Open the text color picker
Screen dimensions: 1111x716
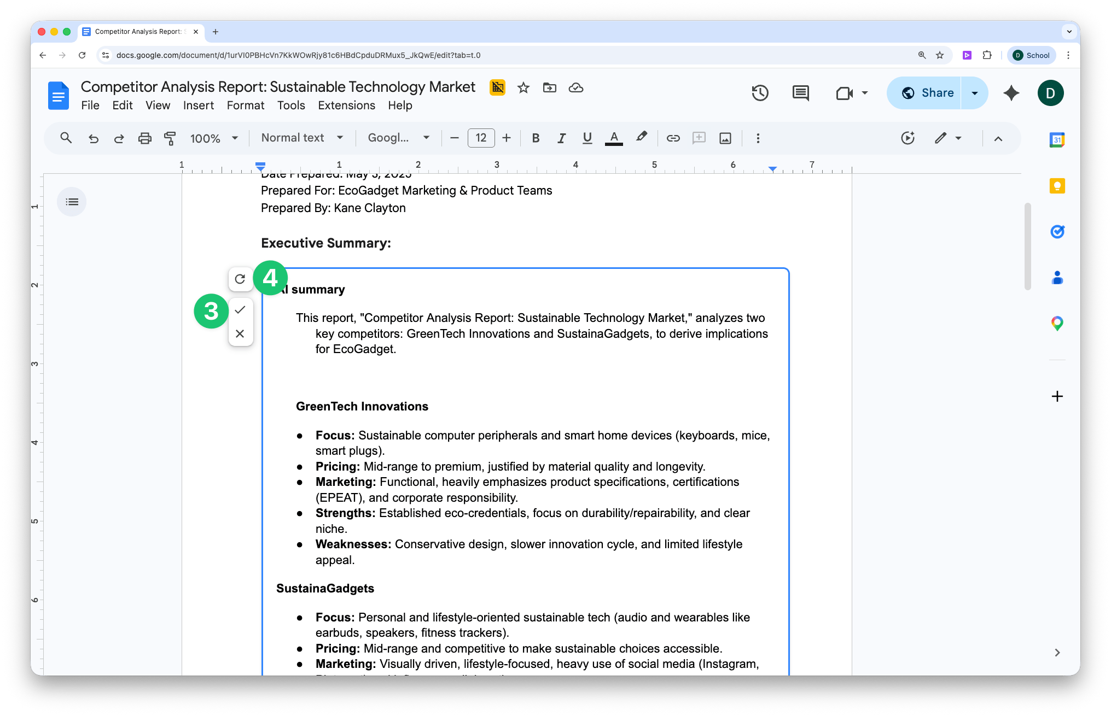[614, 138]
